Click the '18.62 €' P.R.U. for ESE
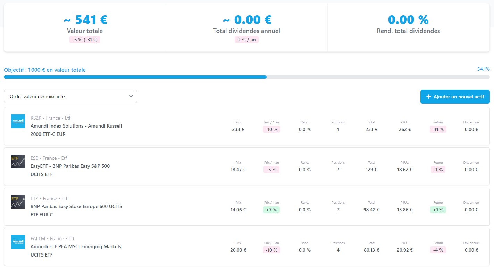This screenshot has width=494, height=269. pos(405,170)
